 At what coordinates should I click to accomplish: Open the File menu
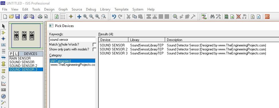coord(5,9)
